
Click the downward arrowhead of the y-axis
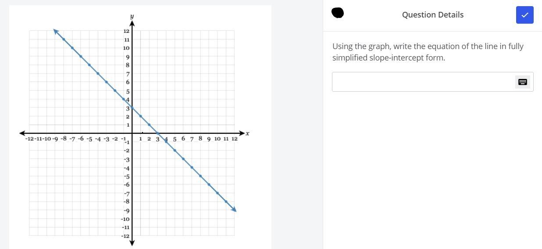(x=132, y=242)
